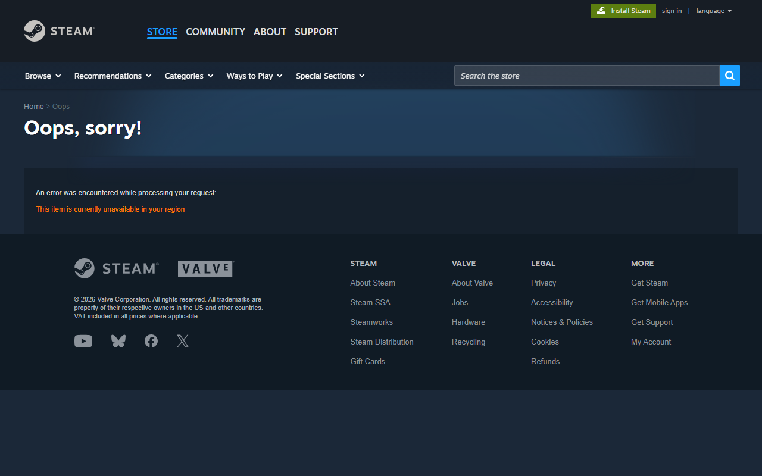This screenshot has height=476, width=762.
Task: Click the Install Steam button
Action: coord(623,11)
